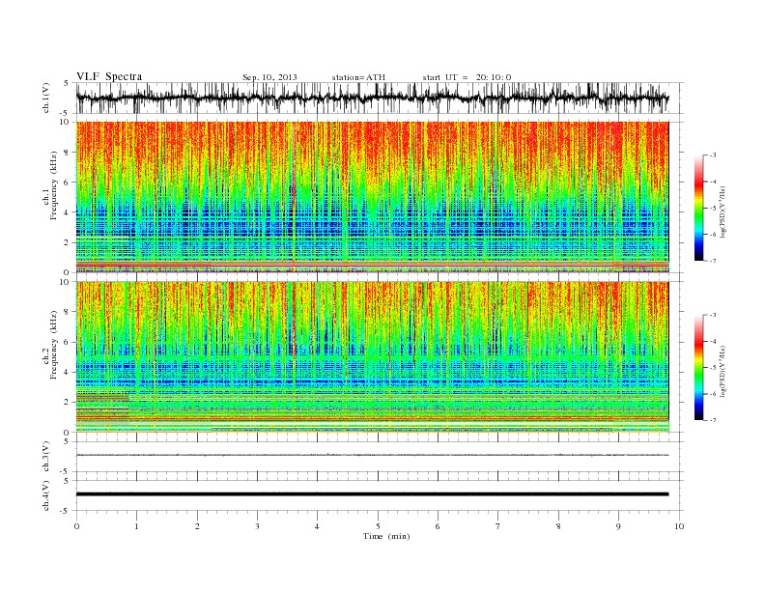Click tick label '3' on Time axis

(257, 526)
